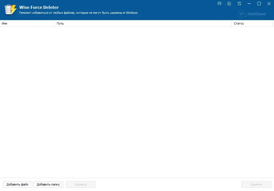Open the main menu lines icon
The image size is (274, 191).
pyautogui.click(x=239, y=4)
